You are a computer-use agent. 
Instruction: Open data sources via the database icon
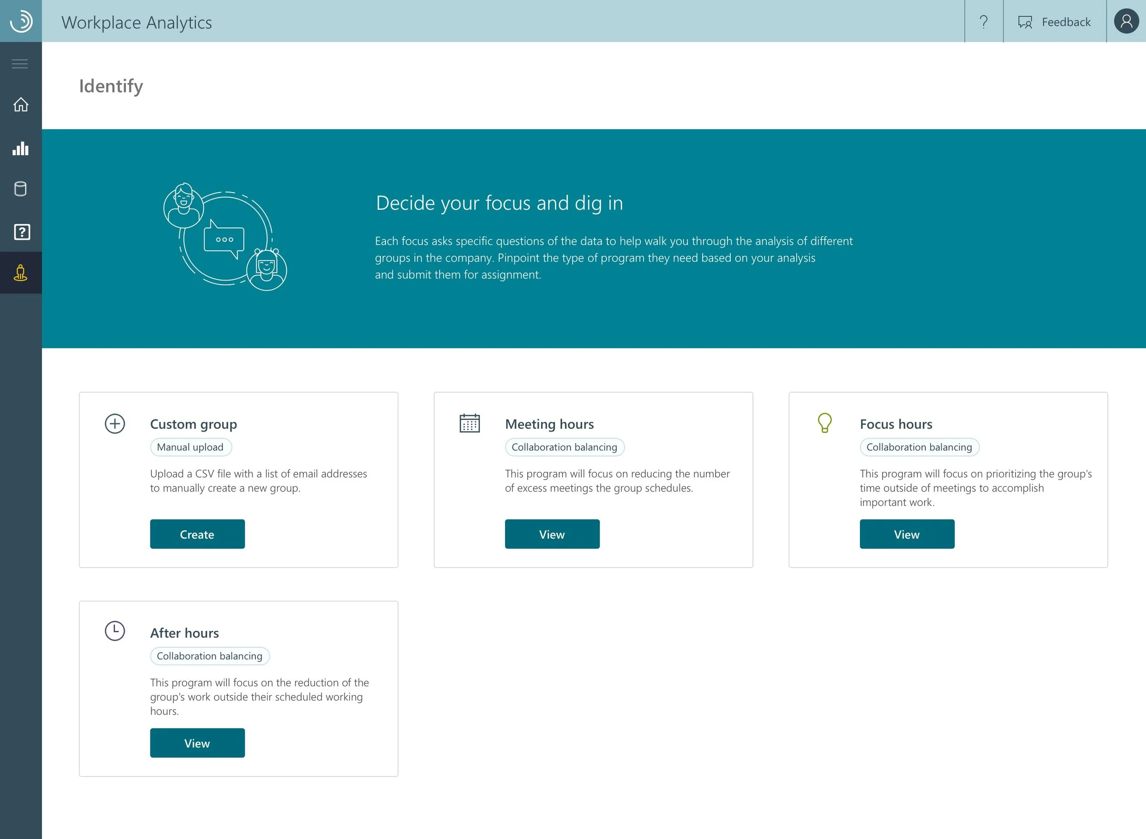tap(21, 188)
